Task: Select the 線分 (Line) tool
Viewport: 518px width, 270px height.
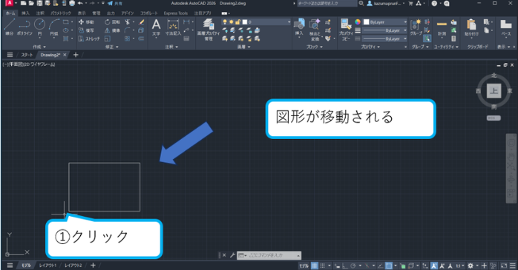Action: [x=9, y=27]
